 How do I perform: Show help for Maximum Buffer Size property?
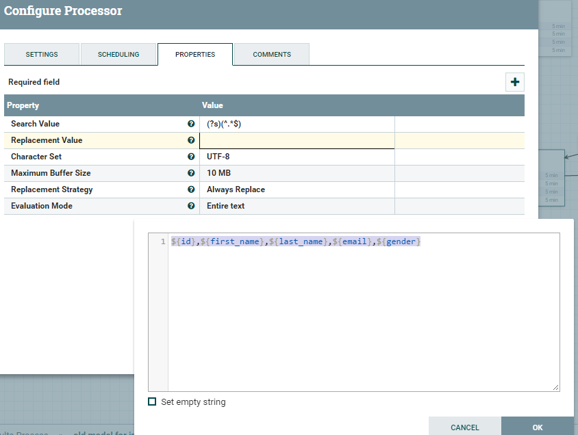[191, 173]
